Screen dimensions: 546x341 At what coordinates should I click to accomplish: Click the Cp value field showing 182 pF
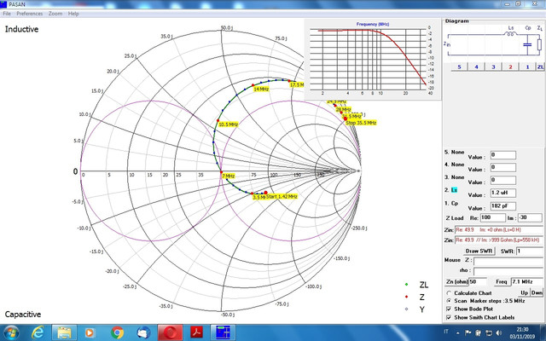pos(502,206)
